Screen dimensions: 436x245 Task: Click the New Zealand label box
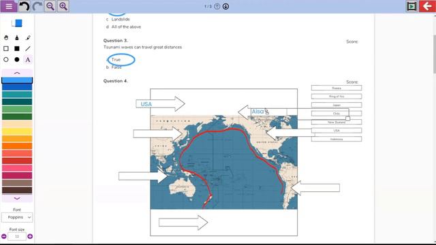337,122
